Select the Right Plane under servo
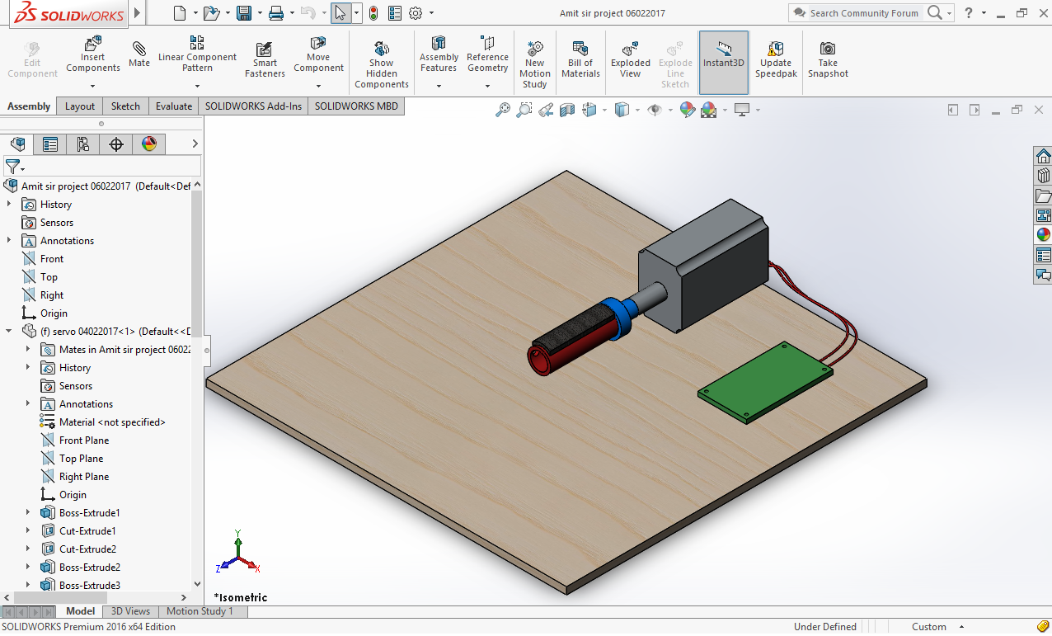The image size is (1052, 636). click(84, 476)
